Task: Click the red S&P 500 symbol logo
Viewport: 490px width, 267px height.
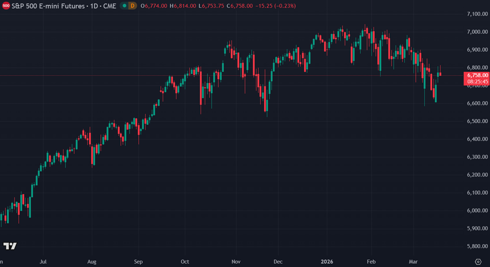Action: 5,6
